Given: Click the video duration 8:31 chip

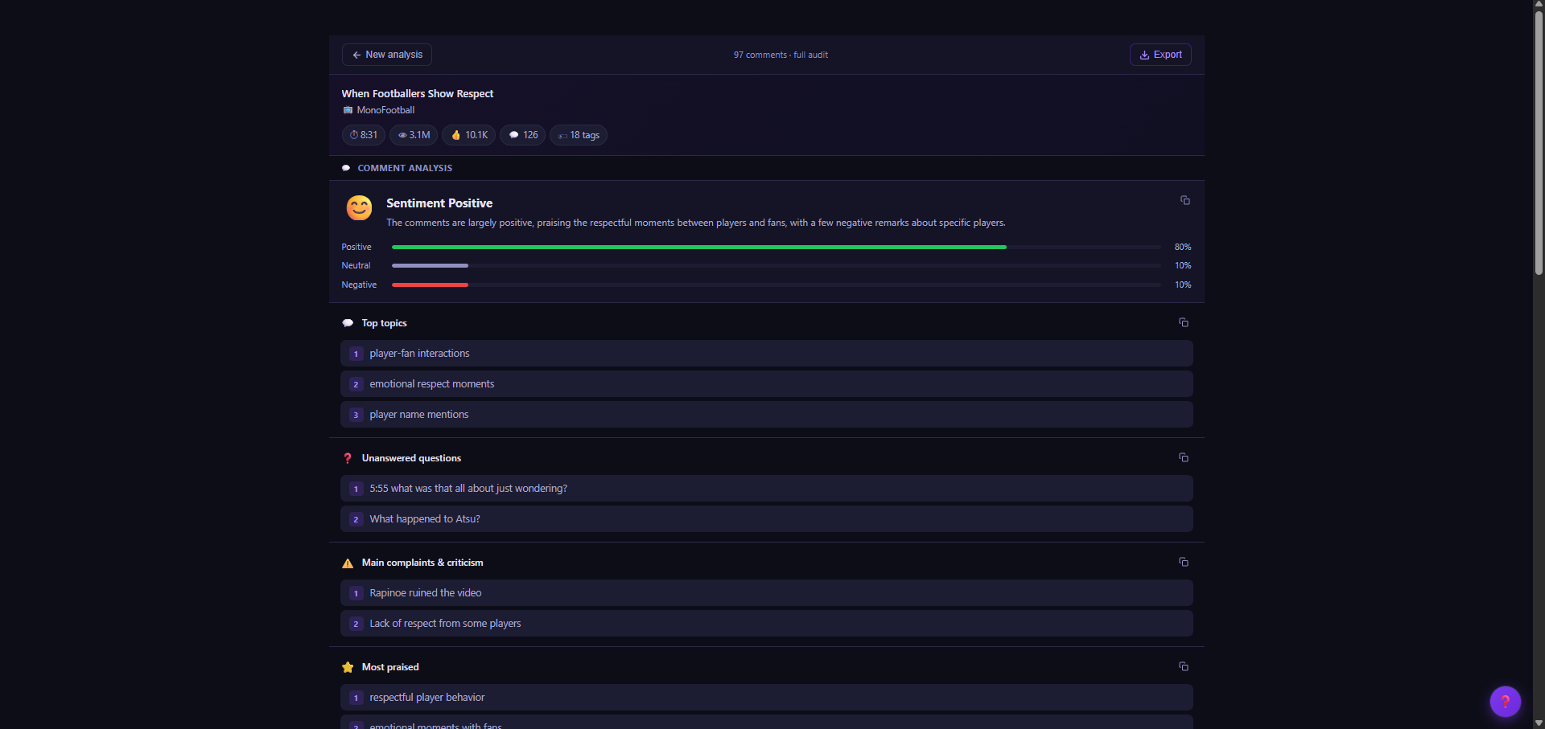Looking at the screenshot, I should (364, 135).
